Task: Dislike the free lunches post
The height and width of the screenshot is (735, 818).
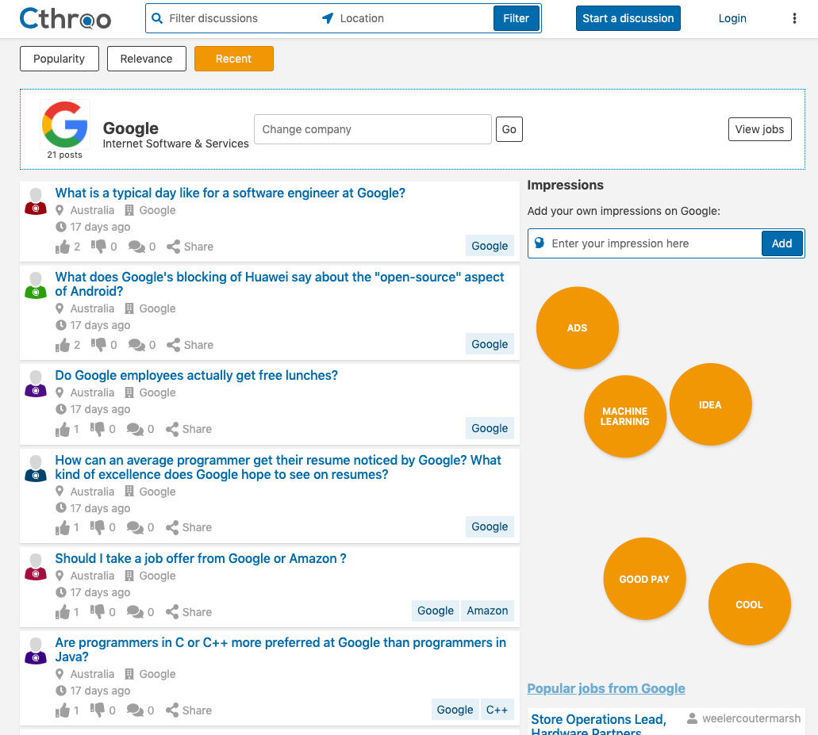Action: 97,429
